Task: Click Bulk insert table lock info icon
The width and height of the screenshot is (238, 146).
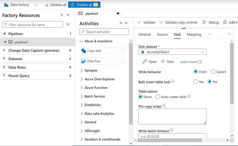Action: click(x=173, y=82)
